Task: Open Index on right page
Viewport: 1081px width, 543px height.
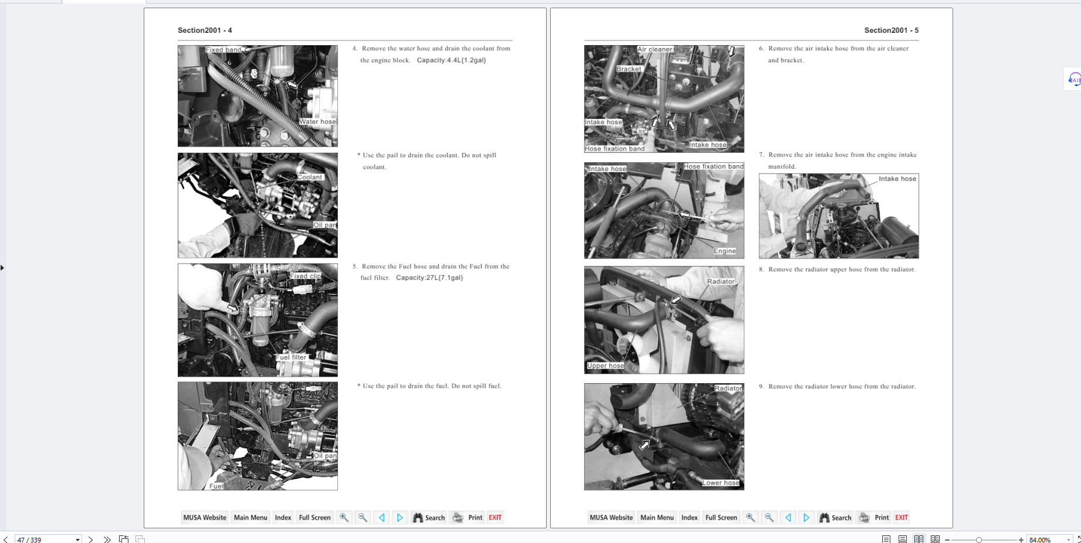Action: [689, 517]
